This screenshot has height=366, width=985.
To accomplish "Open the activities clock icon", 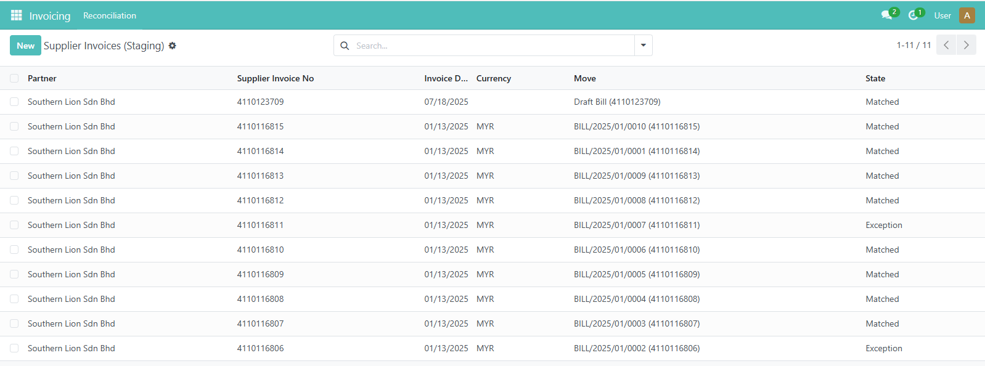I will (913, 15).
